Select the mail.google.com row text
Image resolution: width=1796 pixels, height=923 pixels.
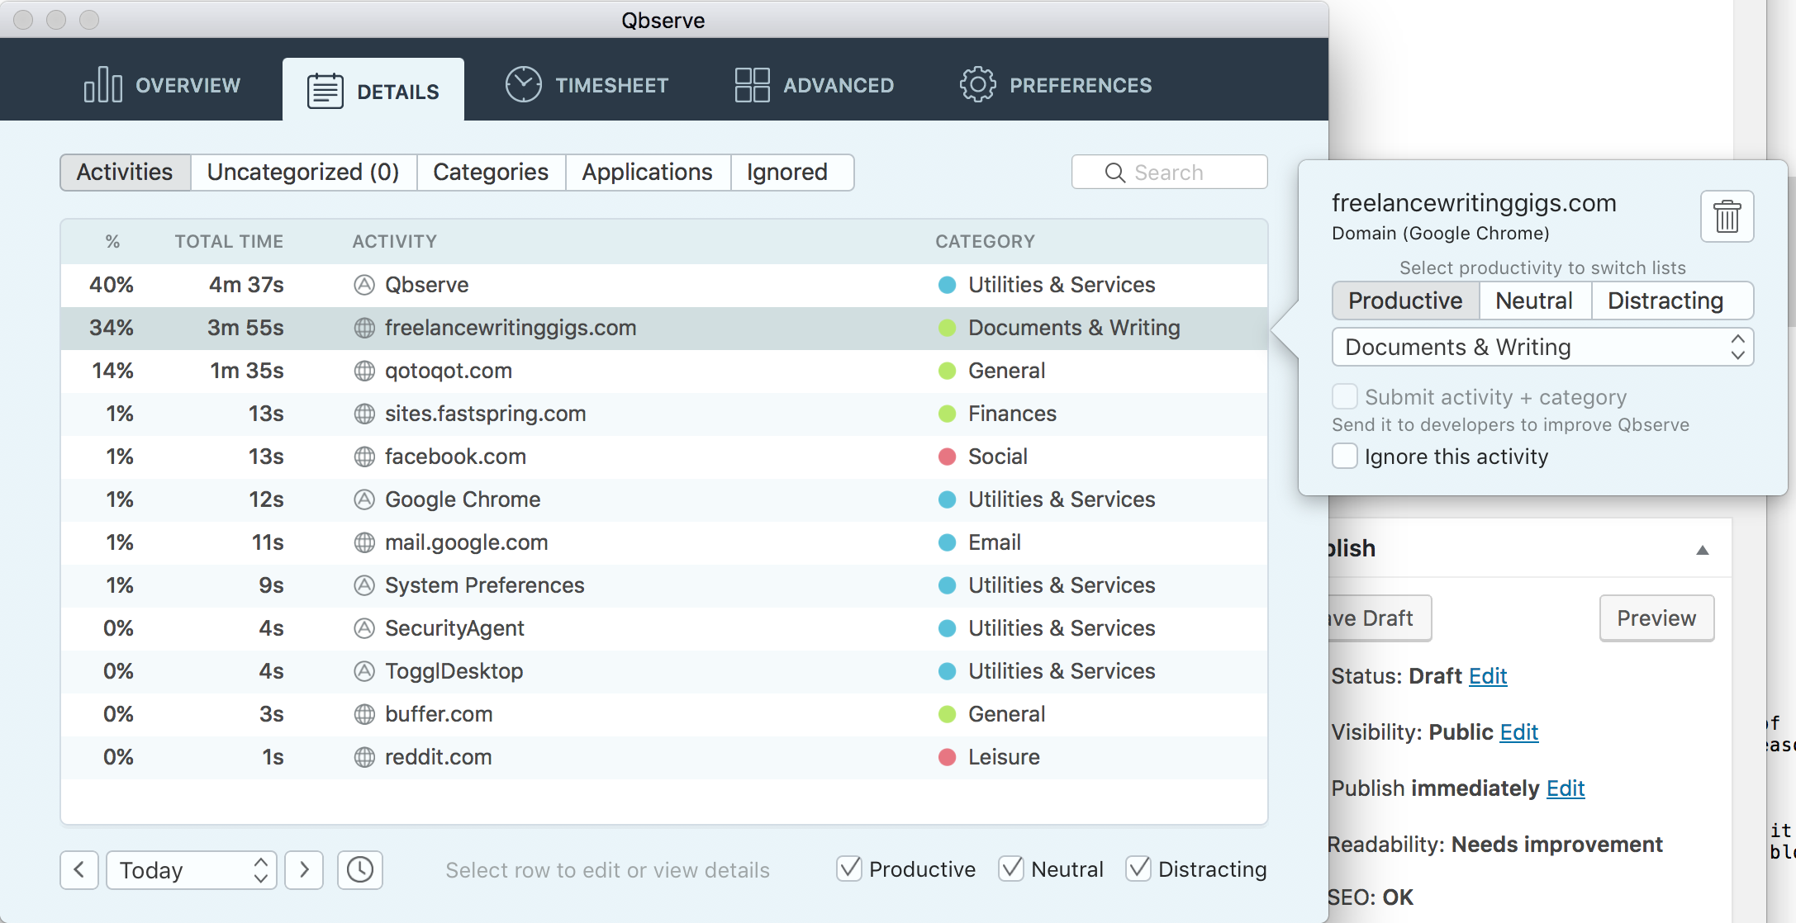tap(466, 542)
